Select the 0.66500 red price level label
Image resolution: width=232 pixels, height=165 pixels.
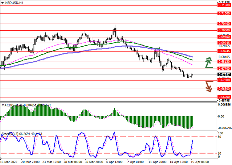tap(224, 89)
